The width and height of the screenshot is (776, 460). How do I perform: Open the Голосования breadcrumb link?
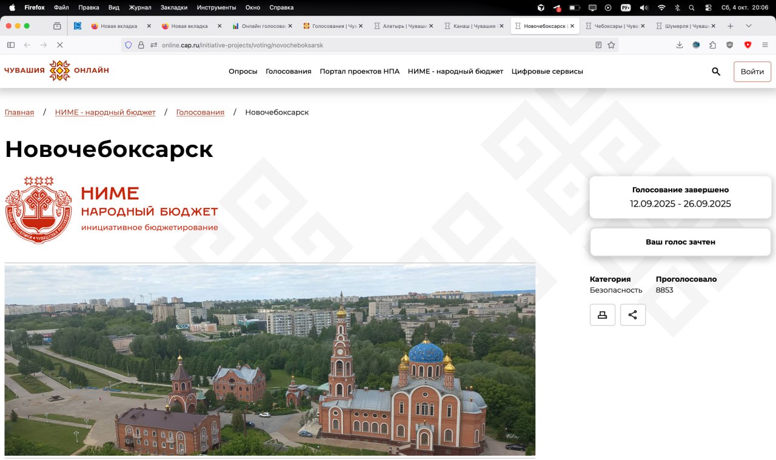[200, 112]
